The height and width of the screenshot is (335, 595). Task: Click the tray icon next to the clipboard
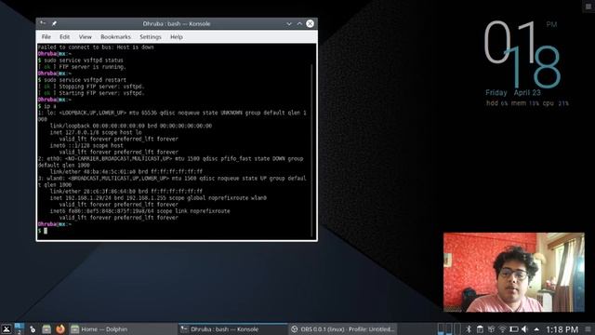(491, 329)
